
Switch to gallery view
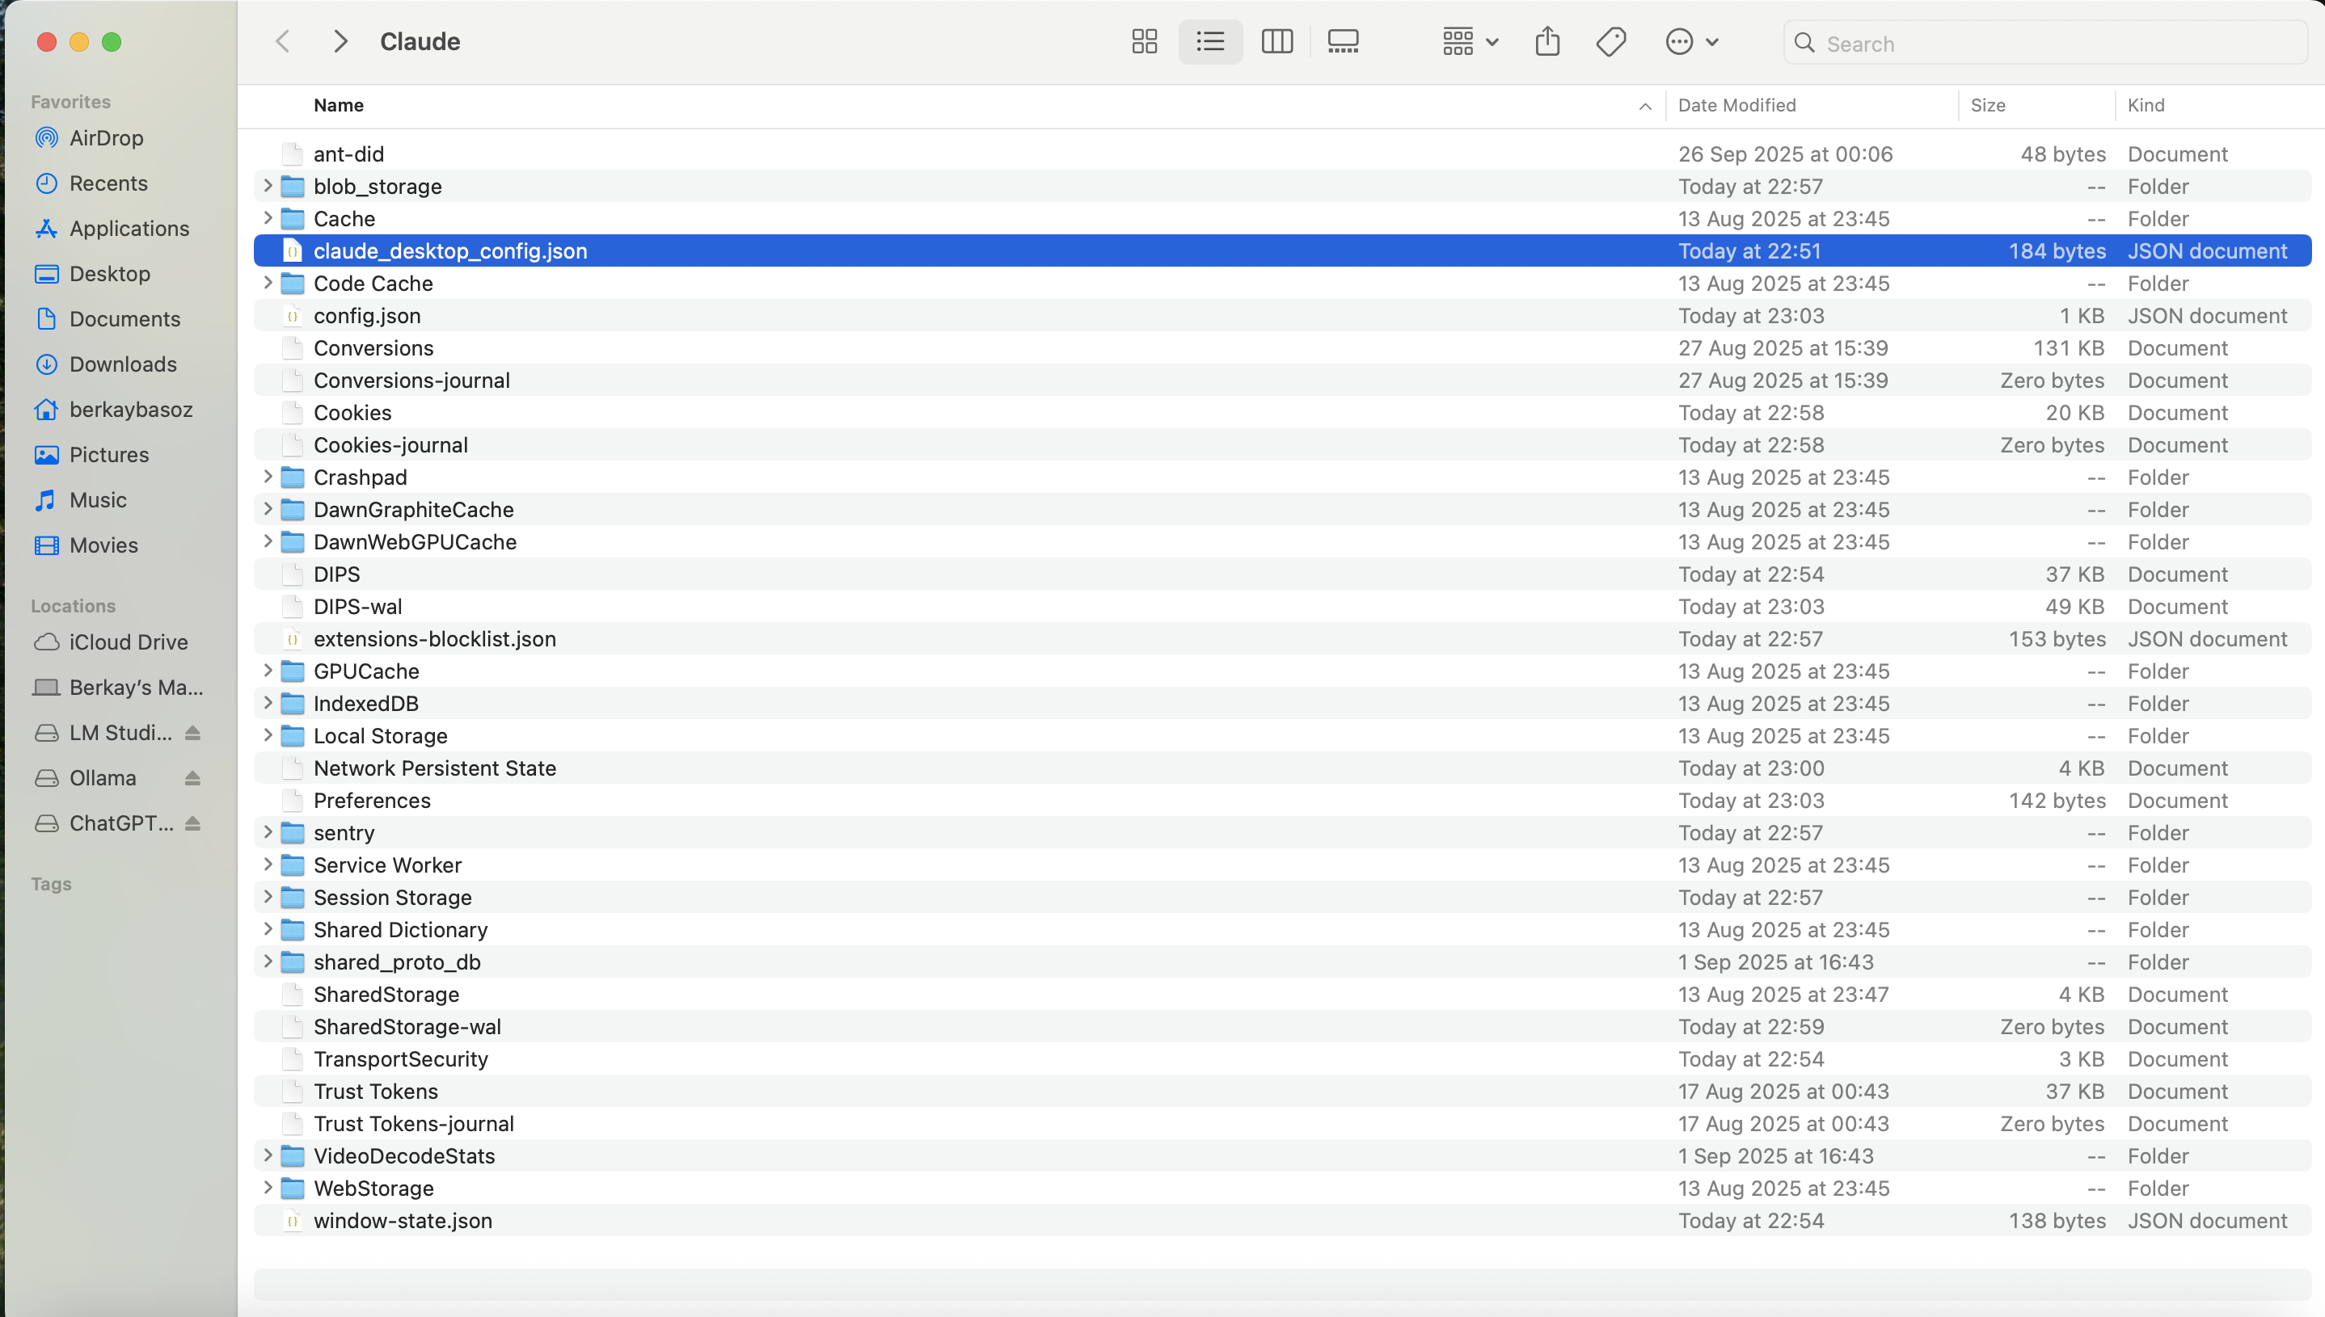pyautogui.click(x=1342, y=41)
